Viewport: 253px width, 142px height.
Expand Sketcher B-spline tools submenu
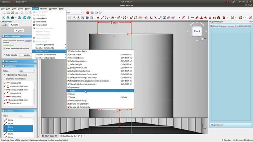[49, 54]
